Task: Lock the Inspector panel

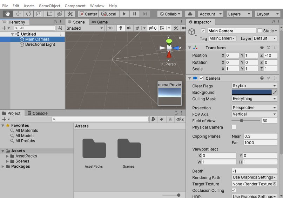Action: pos(274,22)
